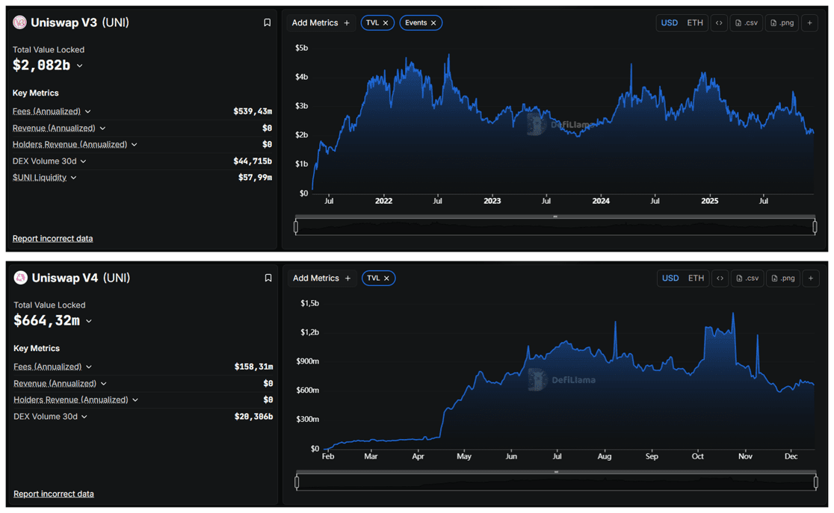
Task: Download .csv for Uniswap V4 chart
Action: pyautogui.click(x=748, y=278)
